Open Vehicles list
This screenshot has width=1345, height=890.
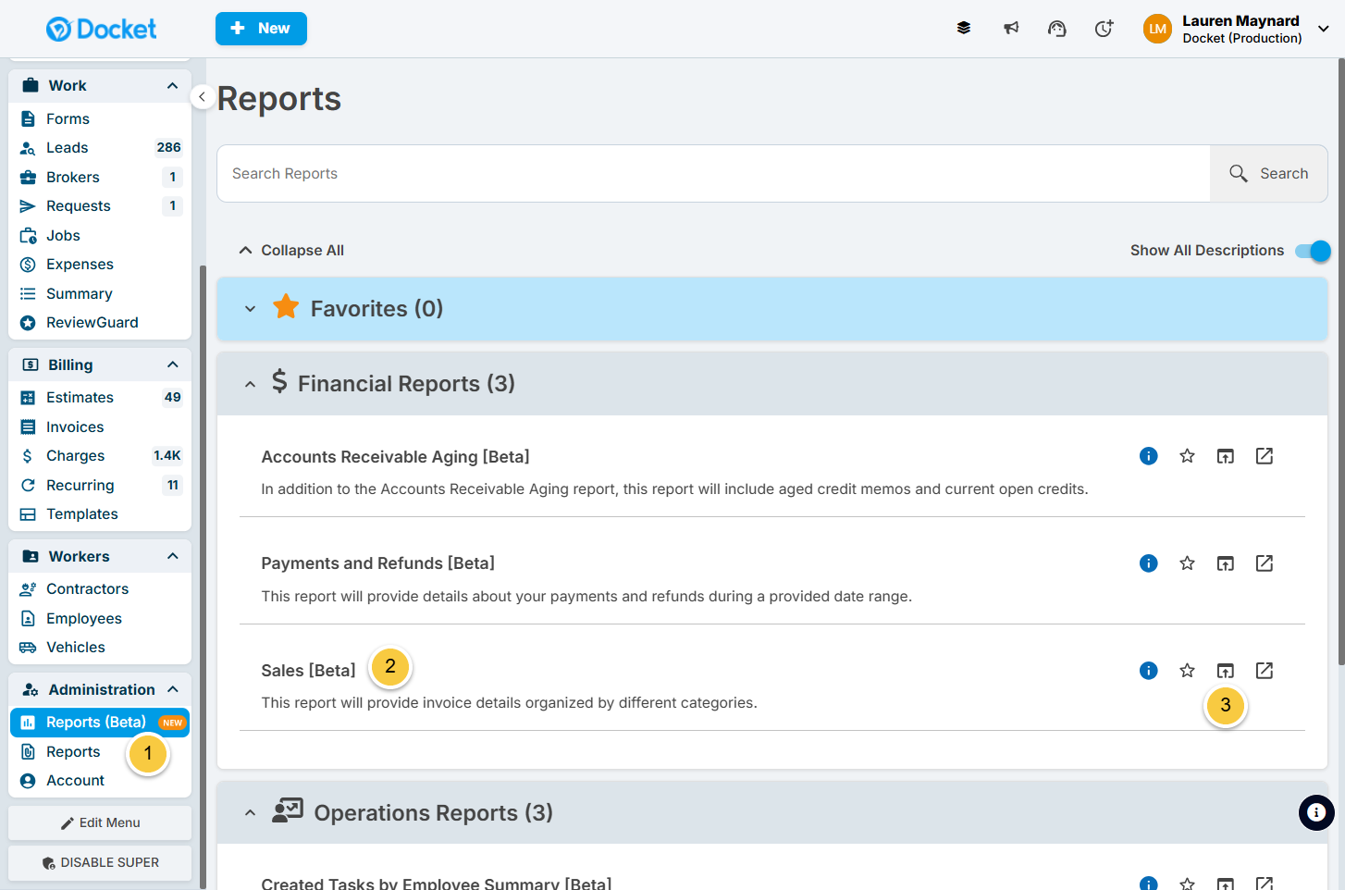[x=100, y=647]
